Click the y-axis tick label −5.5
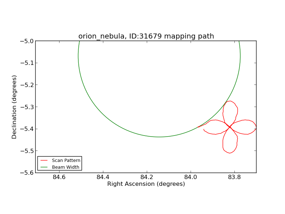Viewport: 285px width, 214px height. [x=27, y=151]
